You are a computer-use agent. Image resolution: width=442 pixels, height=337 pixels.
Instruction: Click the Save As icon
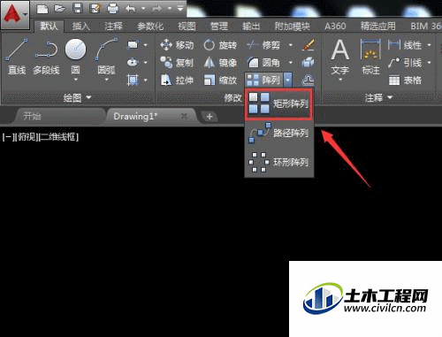(95, 9)
